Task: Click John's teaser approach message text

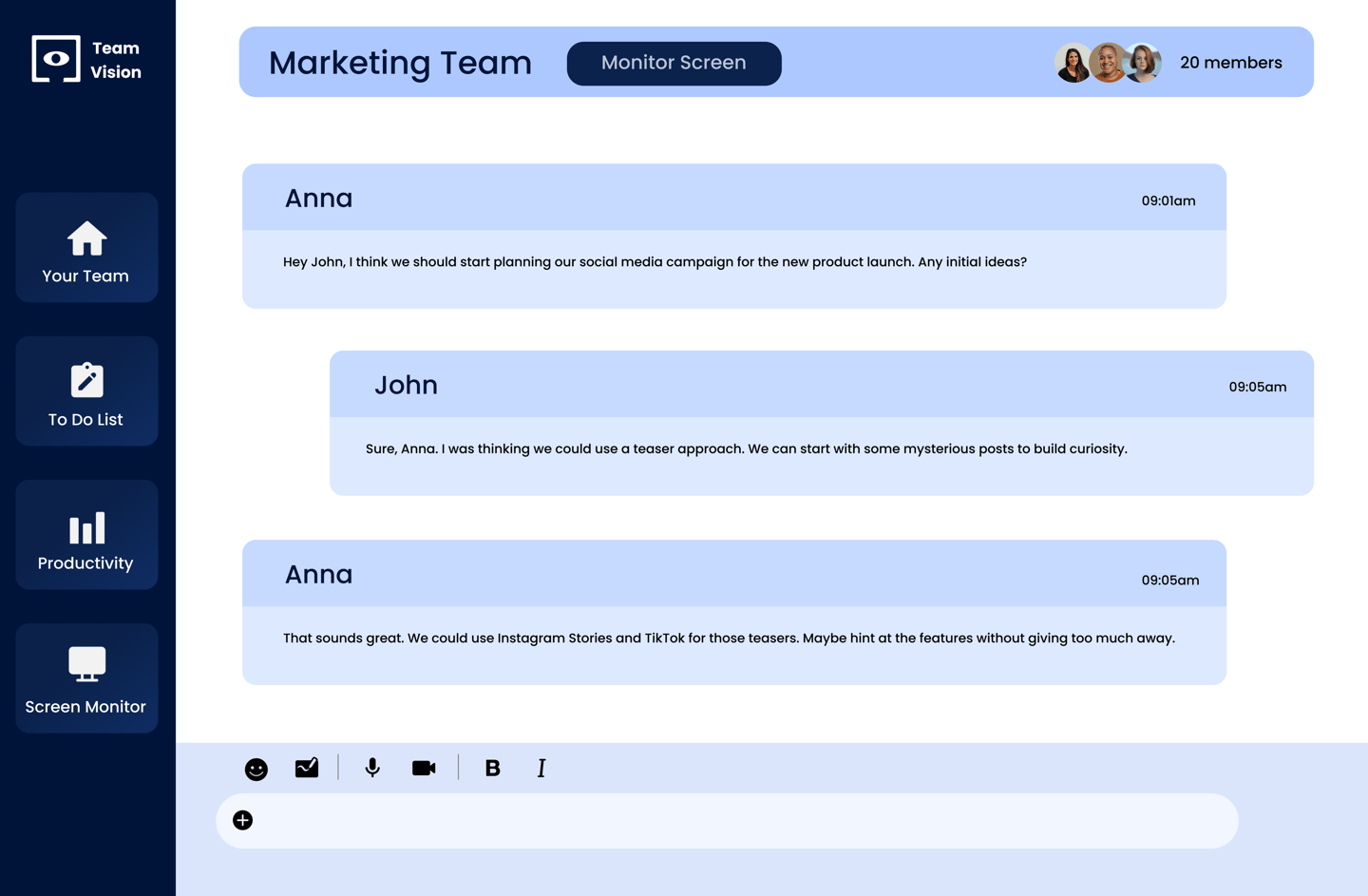Action: [747, 448]
